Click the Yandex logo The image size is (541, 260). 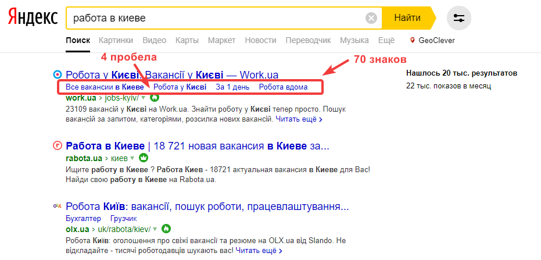pyautogui.click(x=33, y=18)
